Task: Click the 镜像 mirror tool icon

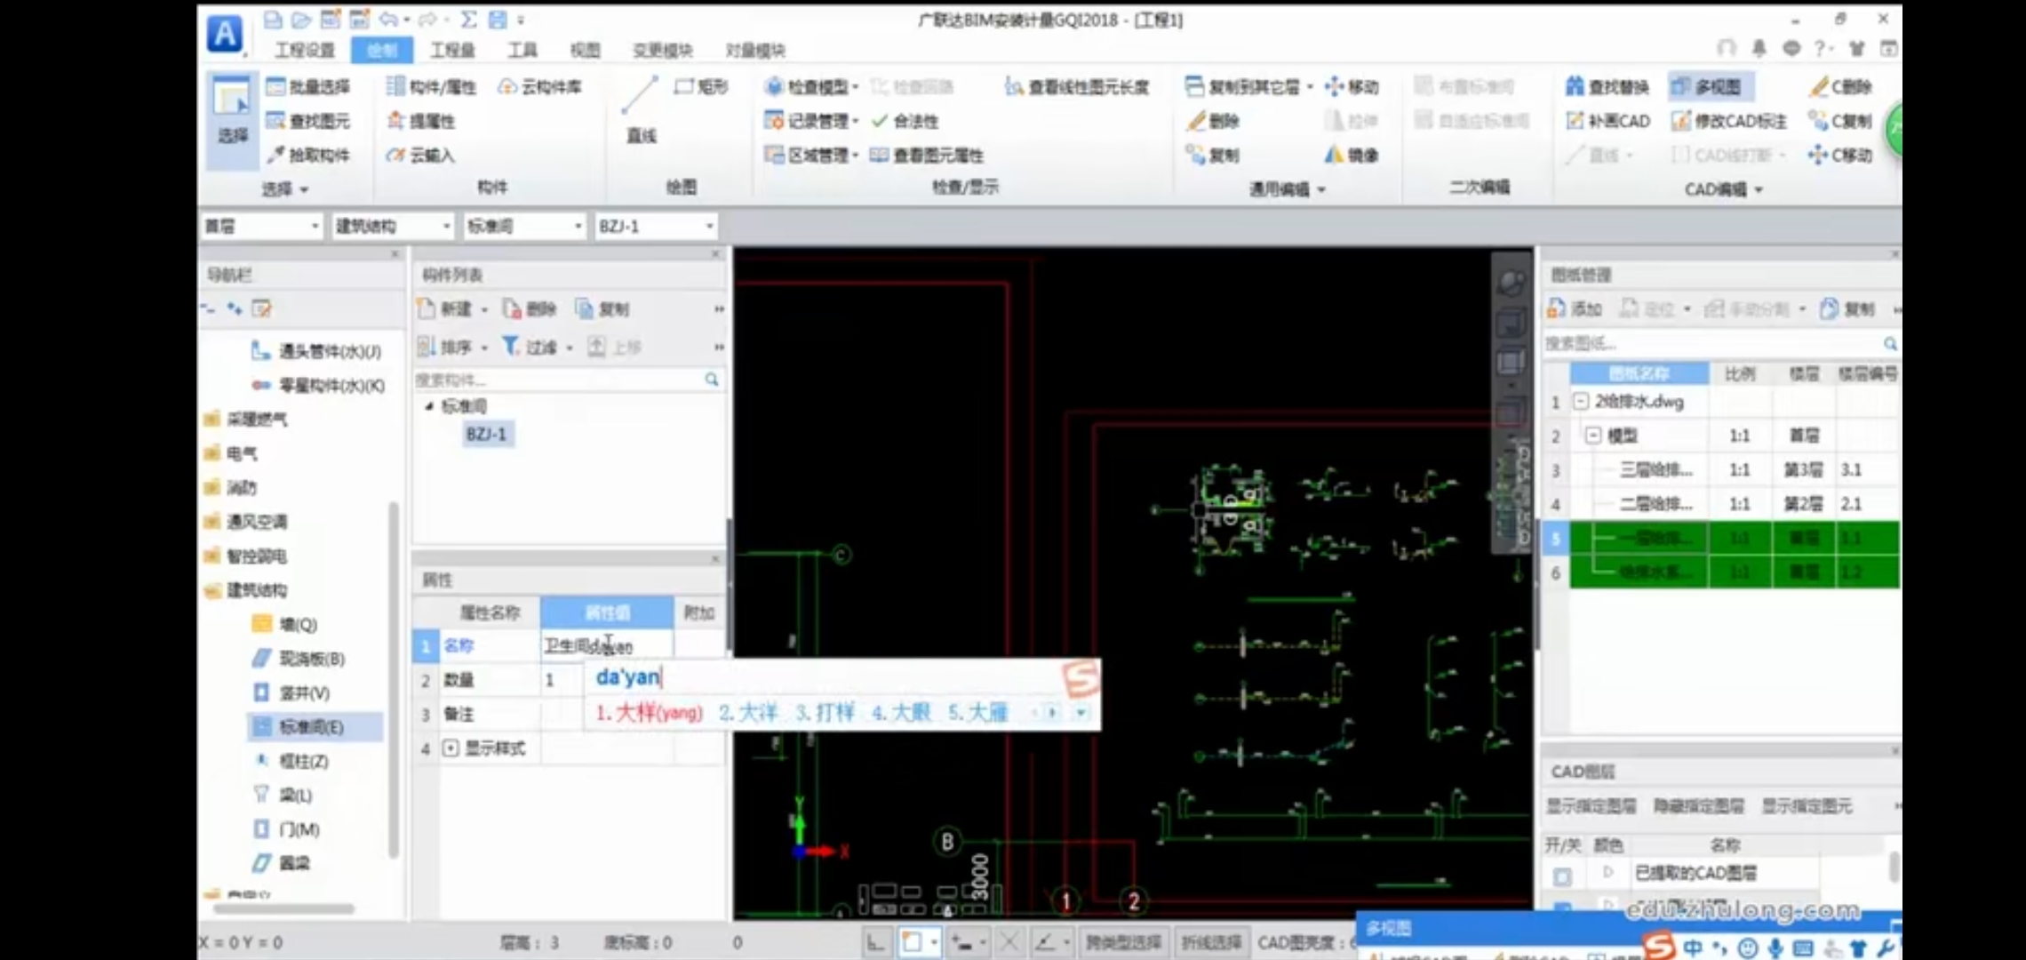Action: click(1334, 155)
